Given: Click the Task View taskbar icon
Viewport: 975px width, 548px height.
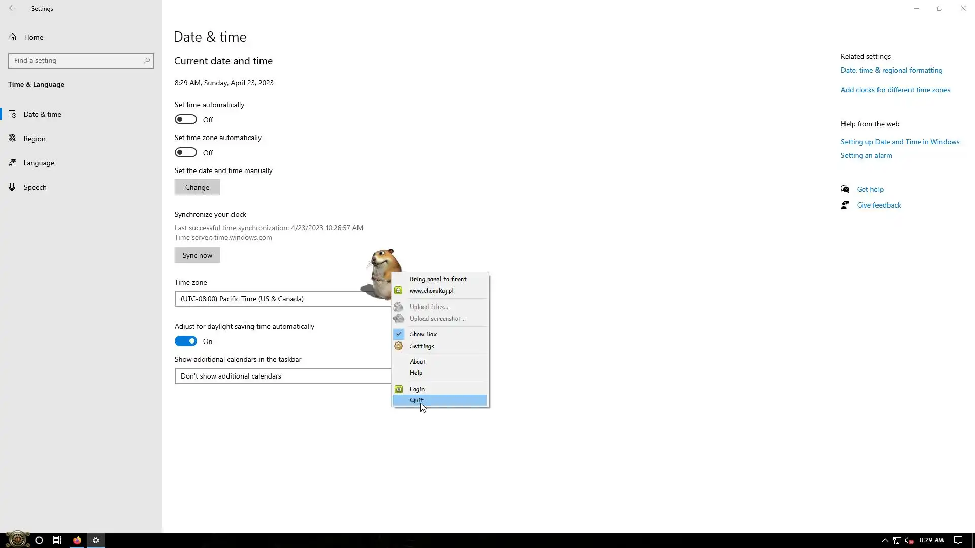Looking at the screenshot, I should (57, 540).
